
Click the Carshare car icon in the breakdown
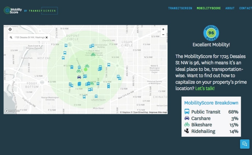pos(187,118)
